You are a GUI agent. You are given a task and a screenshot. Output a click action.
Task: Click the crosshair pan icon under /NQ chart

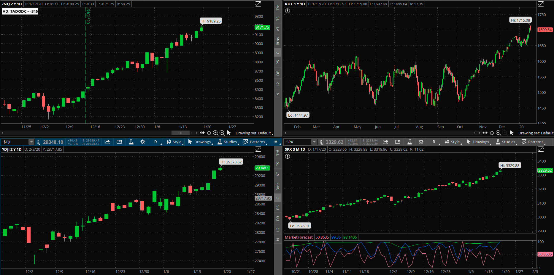click(x=209, y=133)
